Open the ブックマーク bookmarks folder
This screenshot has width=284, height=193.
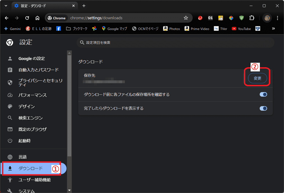point(77,29)
